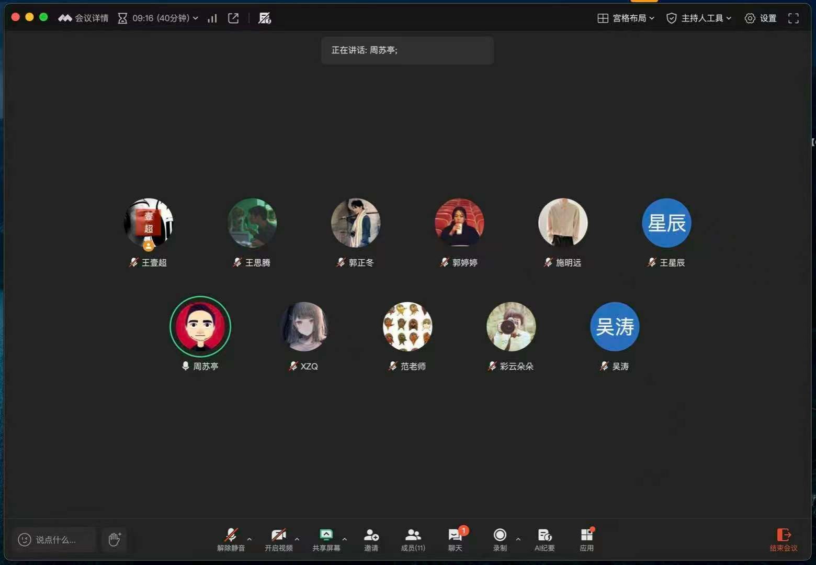Unmute microphone with the 解除静音 button
The width and height of the screenshot is (816, 565).
[x=231, y=539]
